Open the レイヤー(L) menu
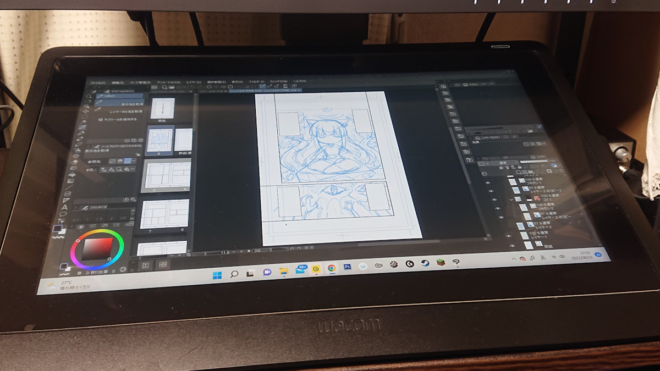660x371 pixels. [194, 82]
